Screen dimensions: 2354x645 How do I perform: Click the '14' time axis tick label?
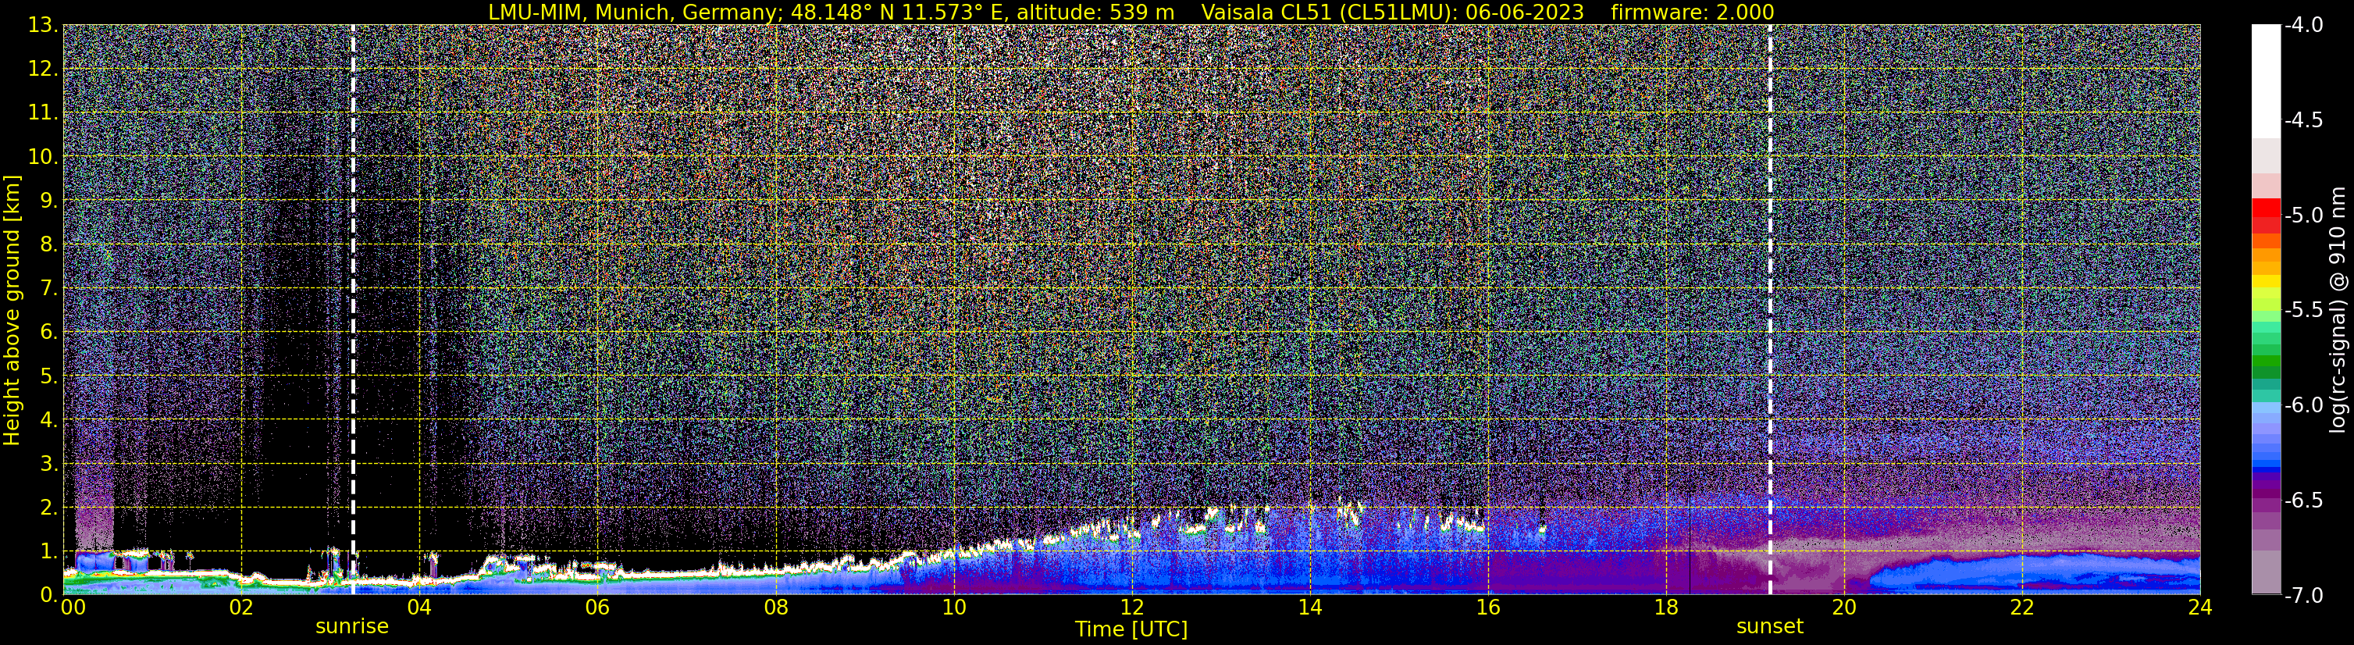(x=1309, y=608)
